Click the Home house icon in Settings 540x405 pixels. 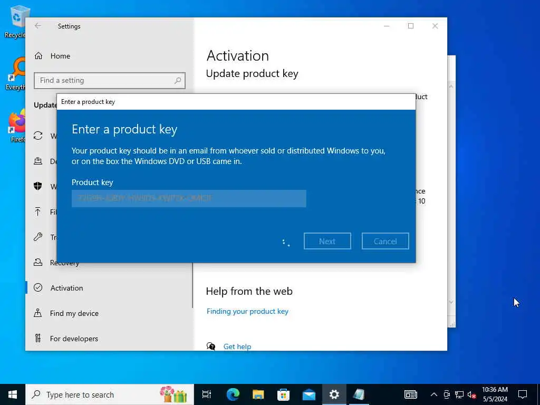point(38,56)
